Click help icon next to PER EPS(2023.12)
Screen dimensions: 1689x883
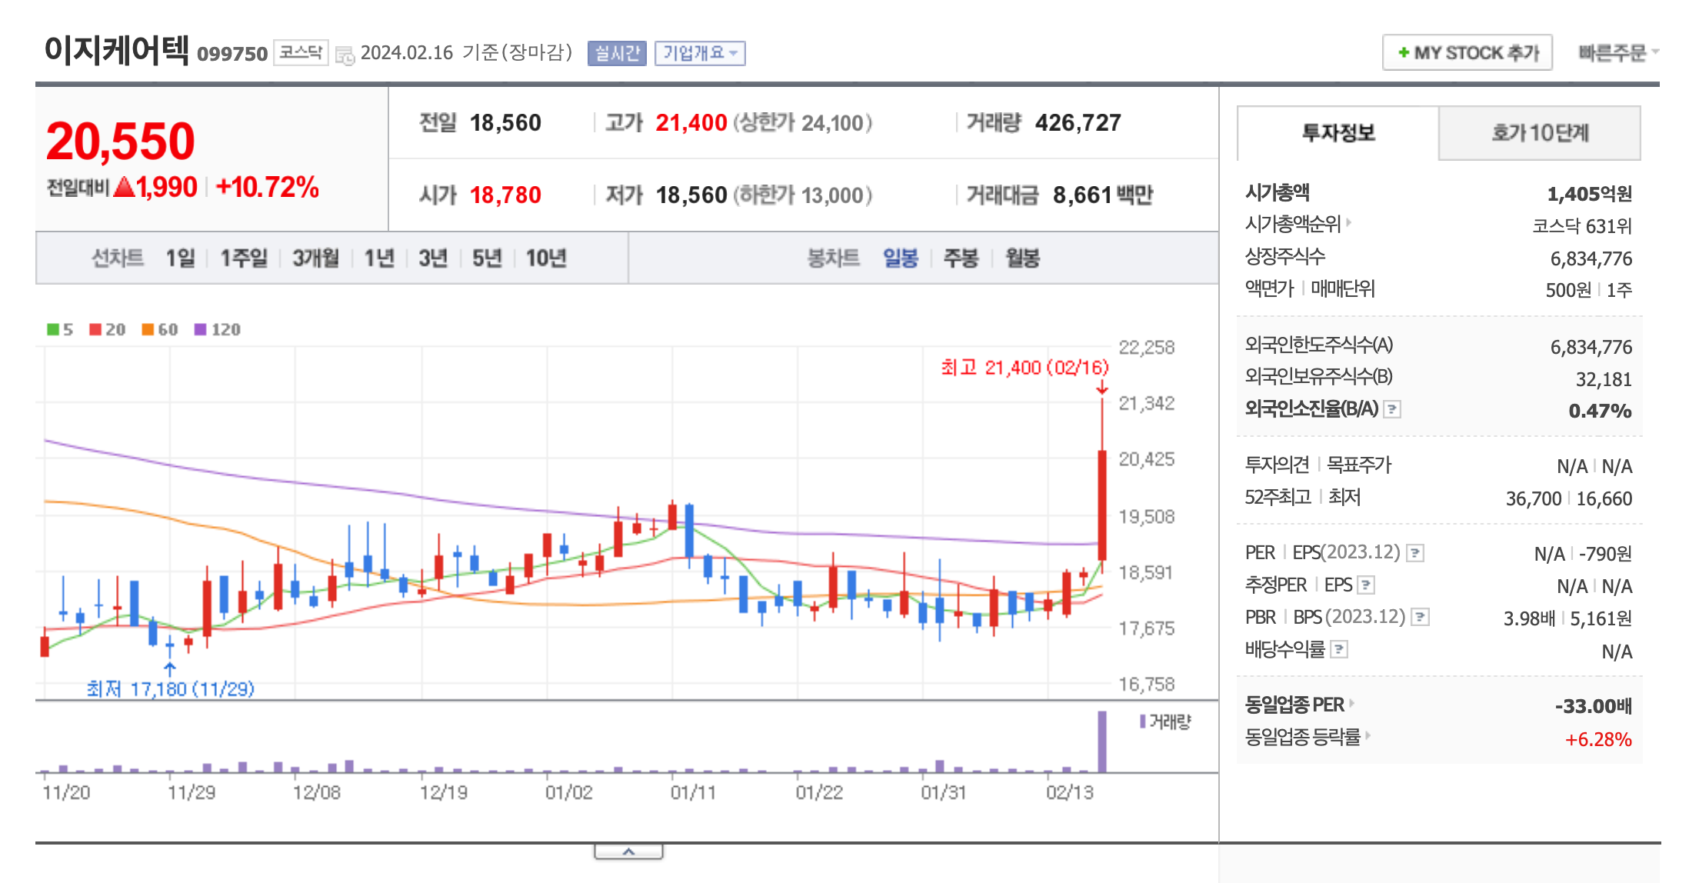click(1414, 553)
